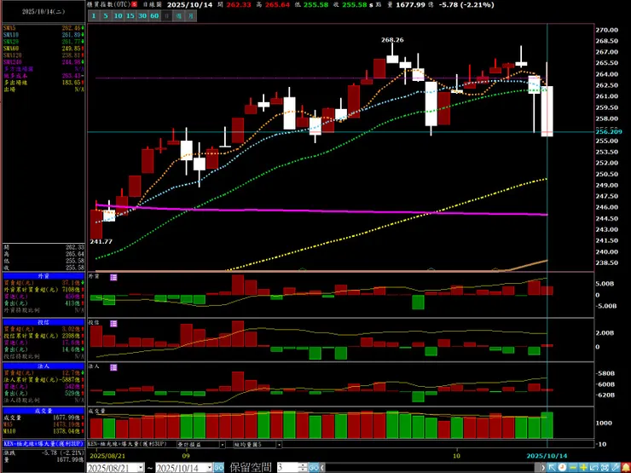Select the monthly (月) timeframe tab
Image resolution: width=631 pixels, height=473 pixels.
pyautogui.click(x=191, y=15)
